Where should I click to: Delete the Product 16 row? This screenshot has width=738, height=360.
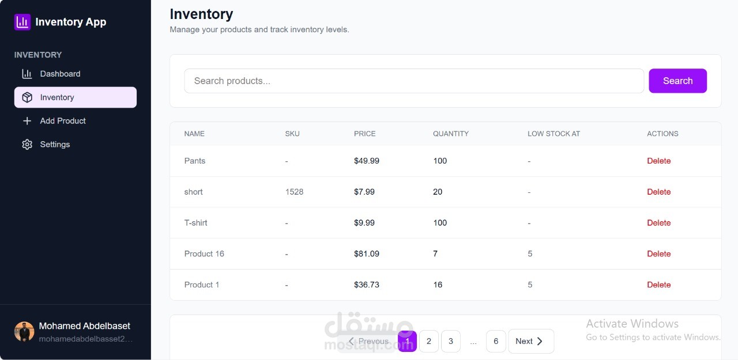point(658,254)
